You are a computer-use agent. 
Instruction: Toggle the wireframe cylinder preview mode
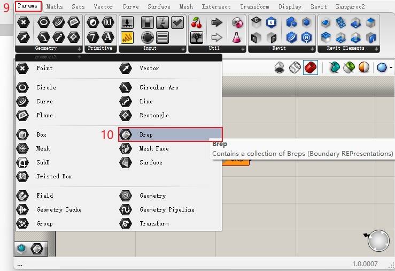295,67
